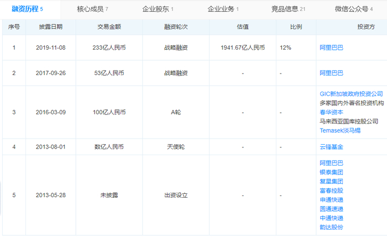Click the 天使轮 round cell
The width and height of the screenshot is (387, 238).
pos(176,147)
